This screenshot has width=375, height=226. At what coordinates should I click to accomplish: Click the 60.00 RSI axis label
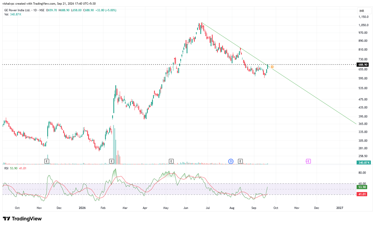(x=362, y=184)
